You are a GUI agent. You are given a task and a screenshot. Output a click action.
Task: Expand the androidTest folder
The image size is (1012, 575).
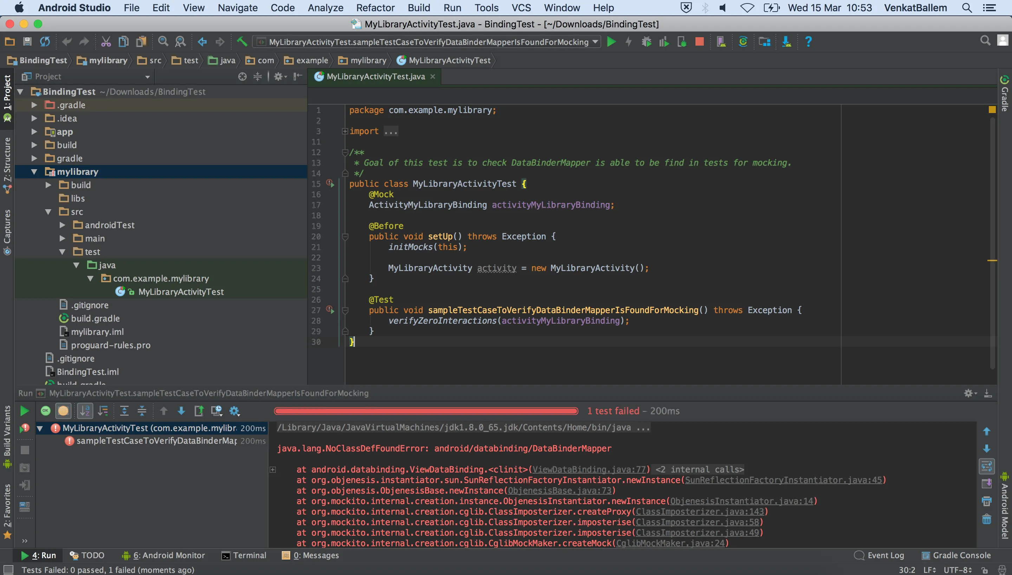(x=62, y=225)
